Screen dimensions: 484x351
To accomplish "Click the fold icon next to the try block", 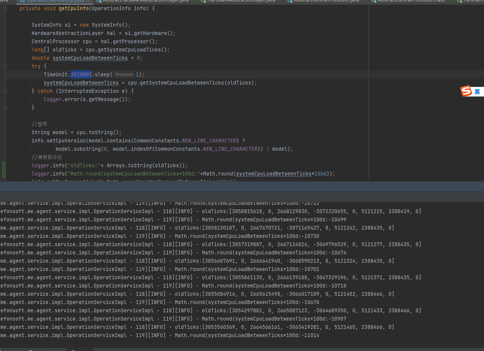I will (x=5, y=67).
